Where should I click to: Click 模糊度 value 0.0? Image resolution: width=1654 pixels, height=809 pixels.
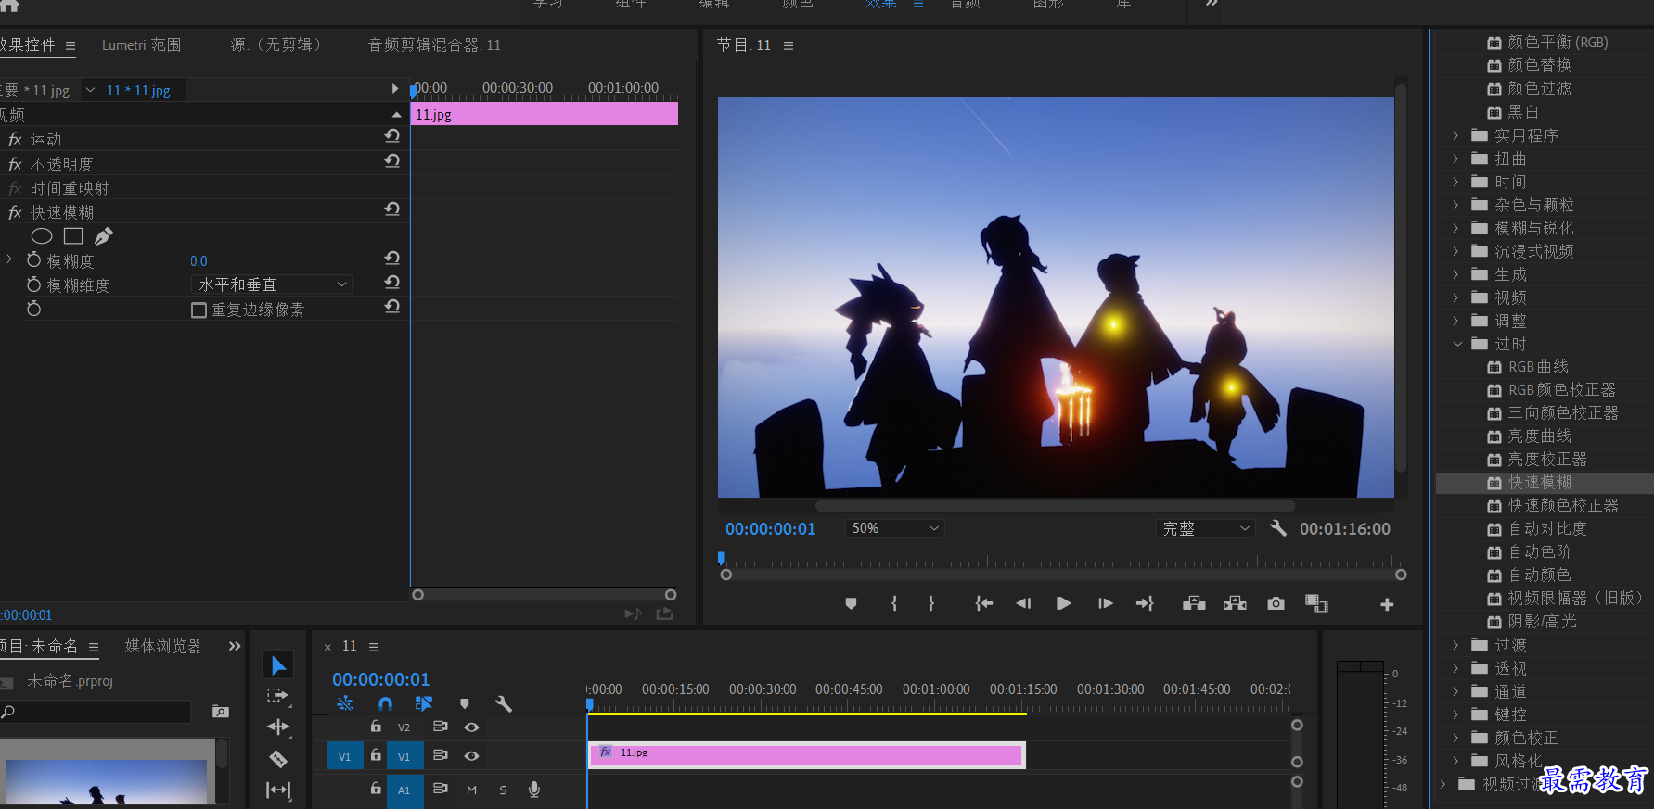[199, 261]
